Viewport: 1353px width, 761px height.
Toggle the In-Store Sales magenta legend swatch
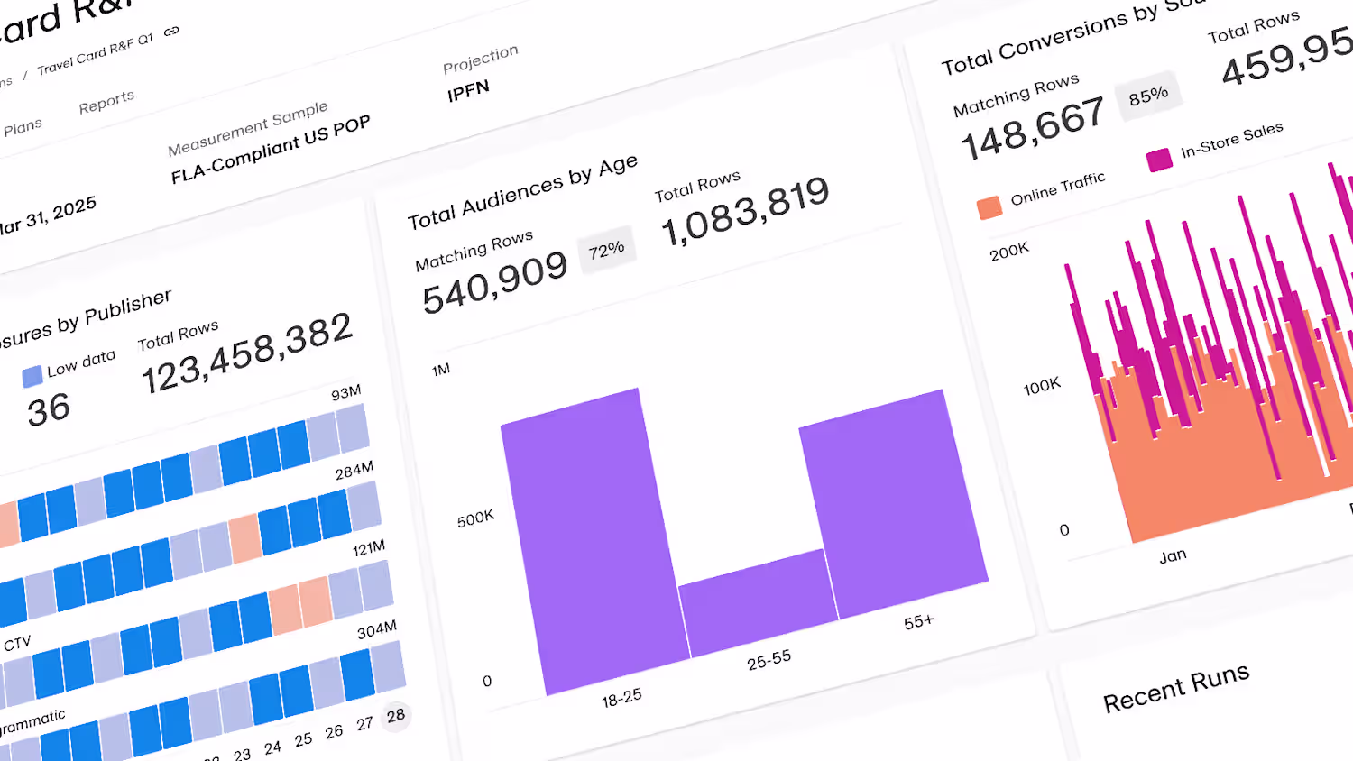coord(1159,160)
